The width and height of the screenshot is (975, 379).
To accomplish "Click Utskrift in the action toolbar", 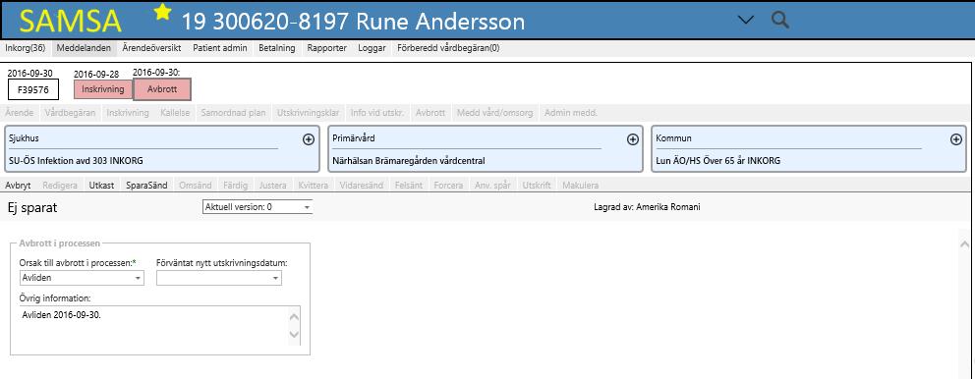I will (x=537, y=186).
